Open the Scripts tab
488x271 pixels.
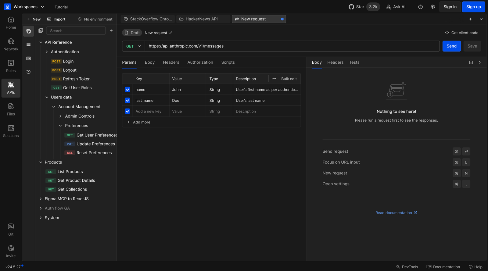point(228,62)
